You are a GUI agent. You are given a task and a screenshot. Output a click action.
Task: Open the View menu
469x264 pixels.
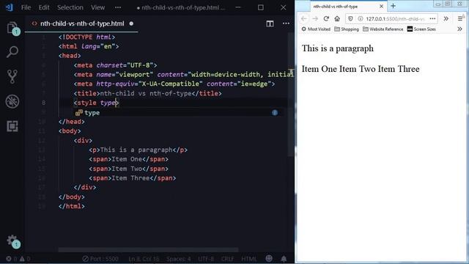click(97, 7)
